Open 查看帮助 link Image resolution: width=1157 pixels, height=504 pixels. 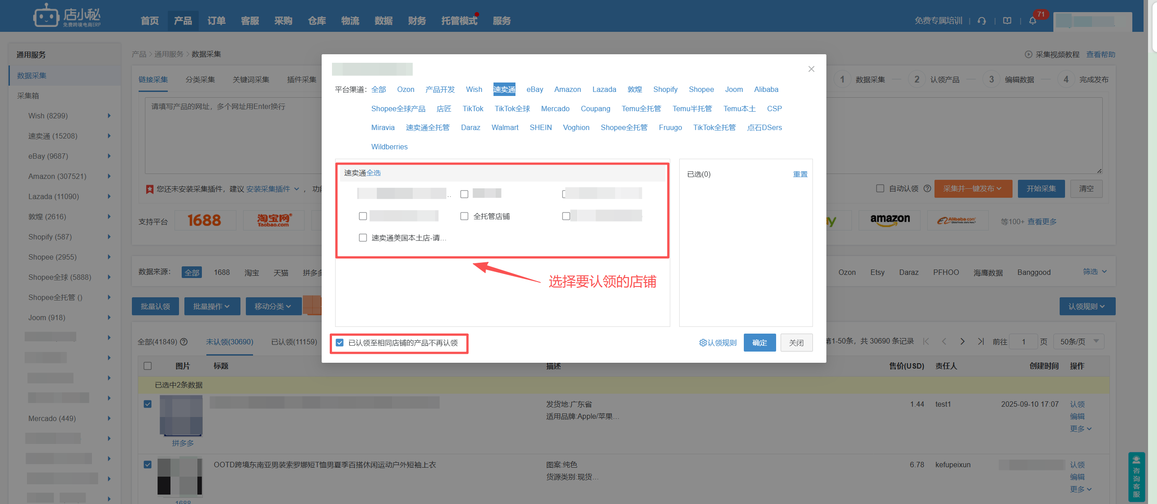(1100, 54)
